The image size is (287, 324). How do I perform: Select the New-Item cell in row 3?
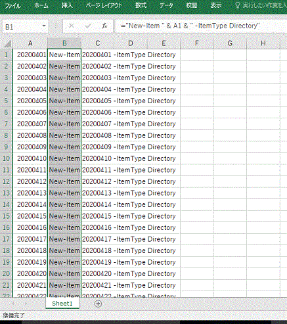[x=64, y=78]
